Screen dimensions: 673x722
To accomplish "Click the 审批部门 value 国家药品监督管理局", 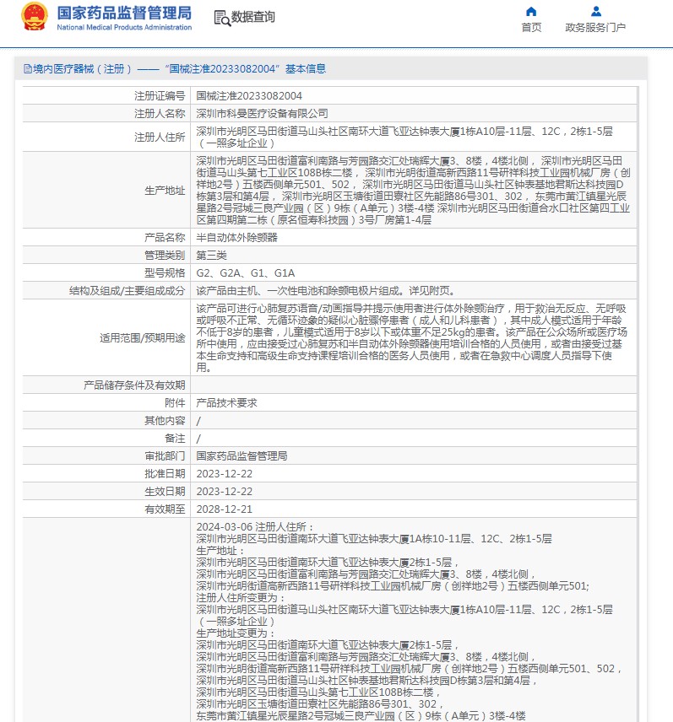I will [x=242, y=455].
